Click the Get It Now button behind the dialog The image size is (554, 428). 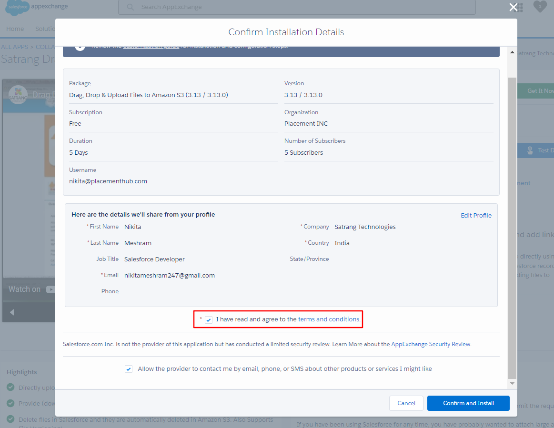click(535, 91)
